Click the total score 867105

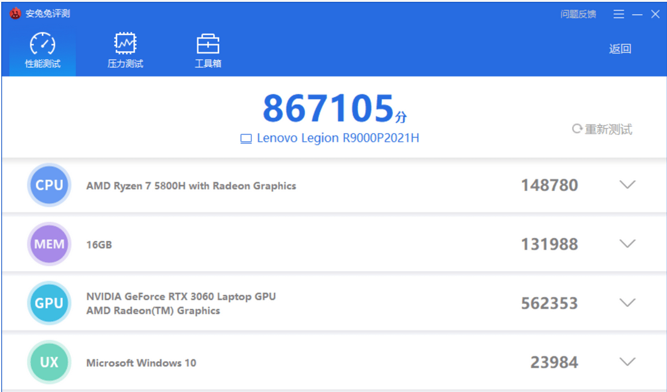[328, 108]
